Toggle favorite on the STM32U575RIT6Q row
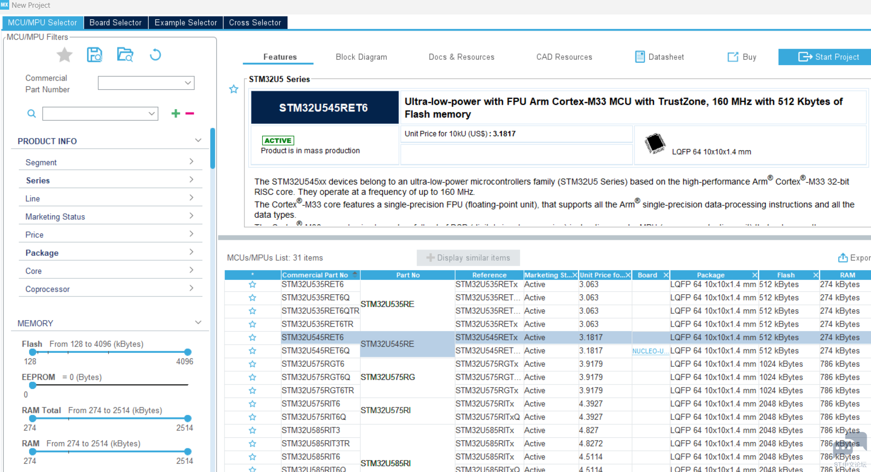Viewport: 871px width, 472px height. click(x=252, y=417)
